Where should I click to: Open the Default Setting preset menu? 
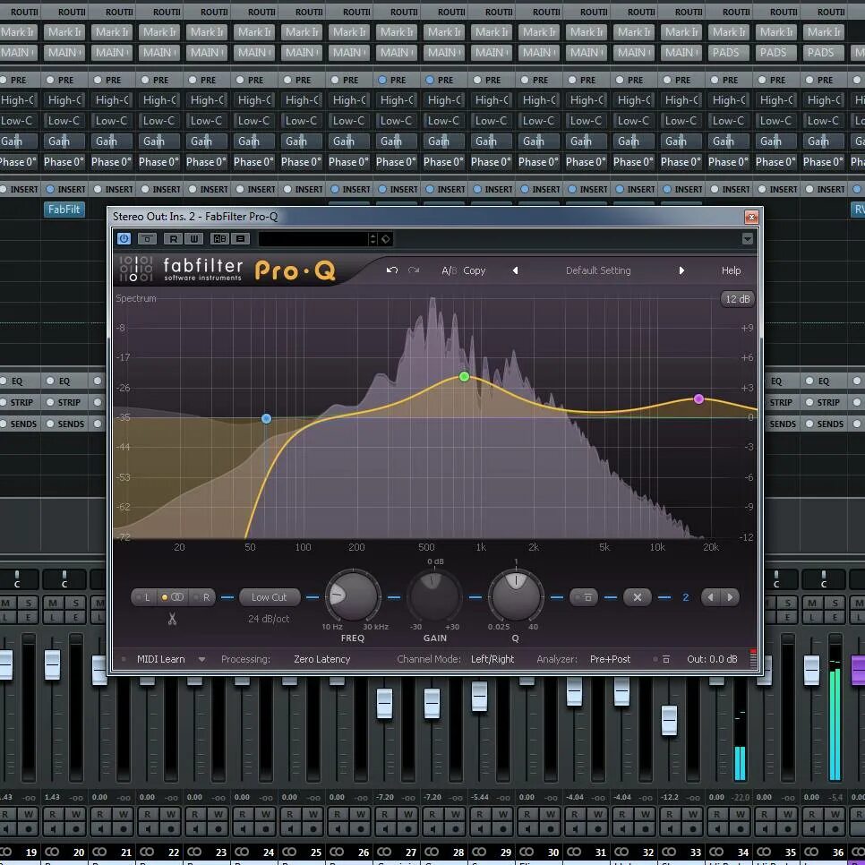point(598,270)
